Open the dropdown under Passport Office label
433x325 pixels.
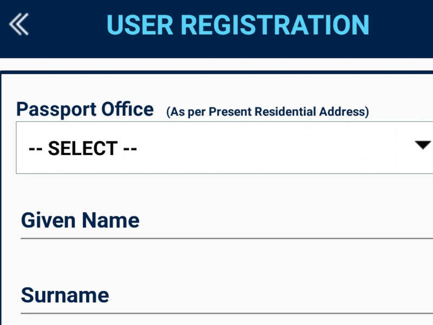[x=216, y=147]
